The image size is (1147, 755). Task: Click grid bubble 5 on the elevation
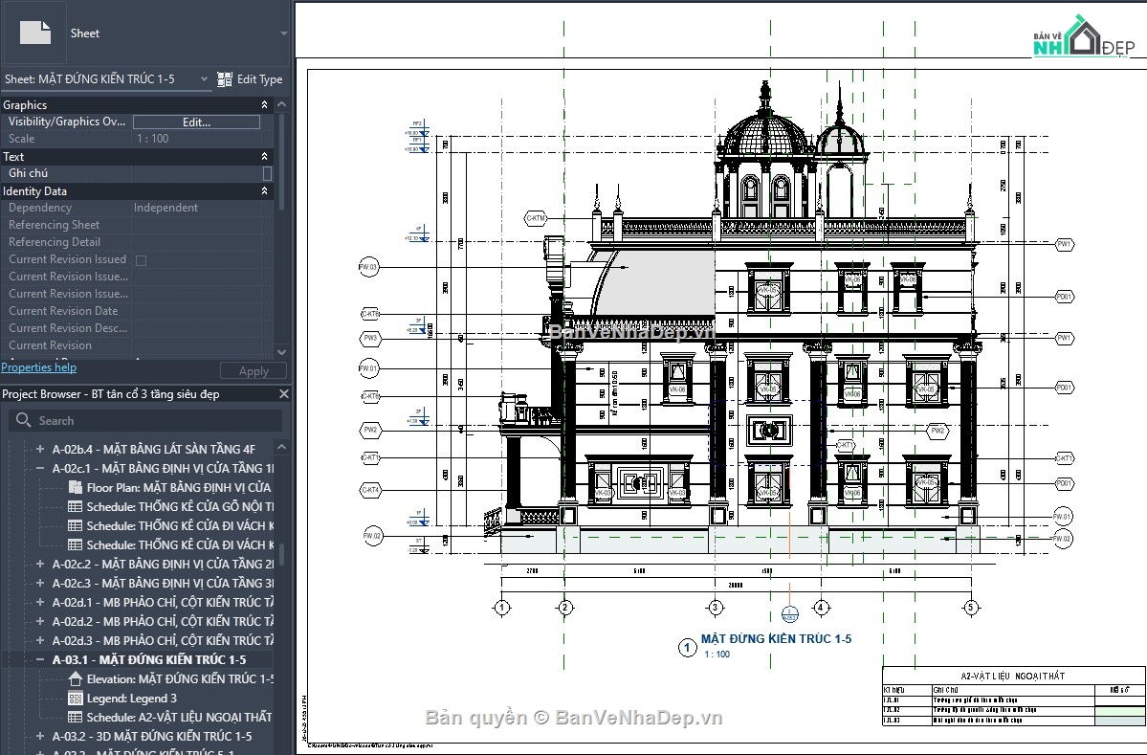pos(971,608)
